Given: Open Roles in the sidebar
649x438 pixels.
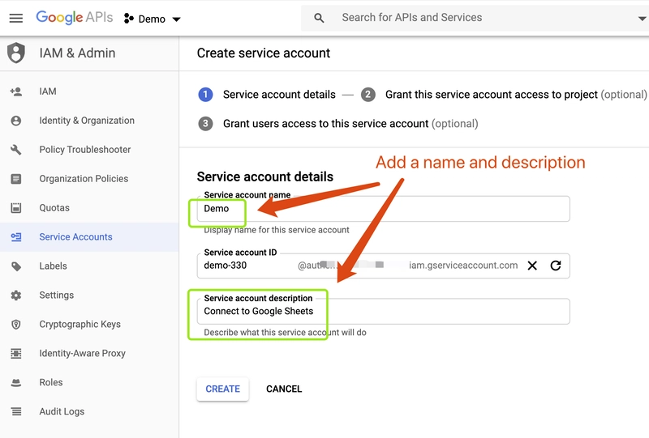Looking at the screenshot, I should pyautogui.click(x=51, y=383).
